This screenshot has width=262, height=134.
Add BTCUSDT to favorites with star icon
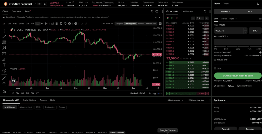[x=45, y=4]
